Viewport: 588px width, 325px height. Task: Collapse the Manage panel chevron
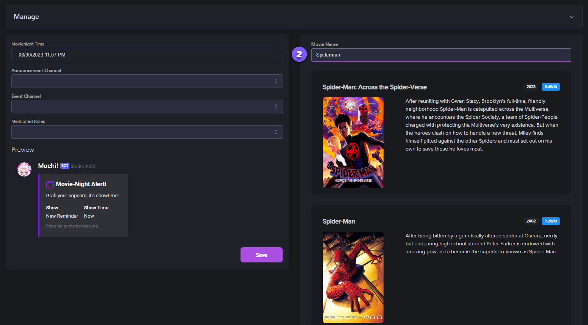click(571, 17)
